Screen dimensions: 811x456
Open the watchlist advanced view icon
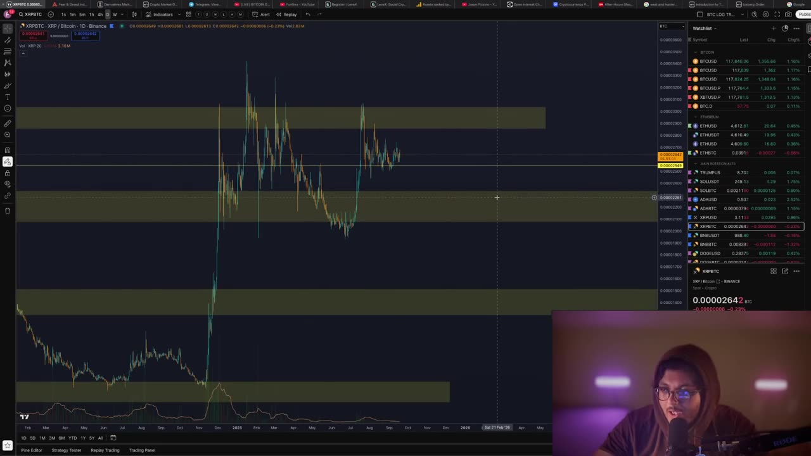785,28
